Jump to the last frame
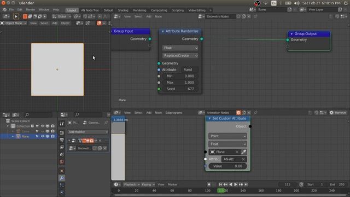350x197 pixels. point(246,184)
